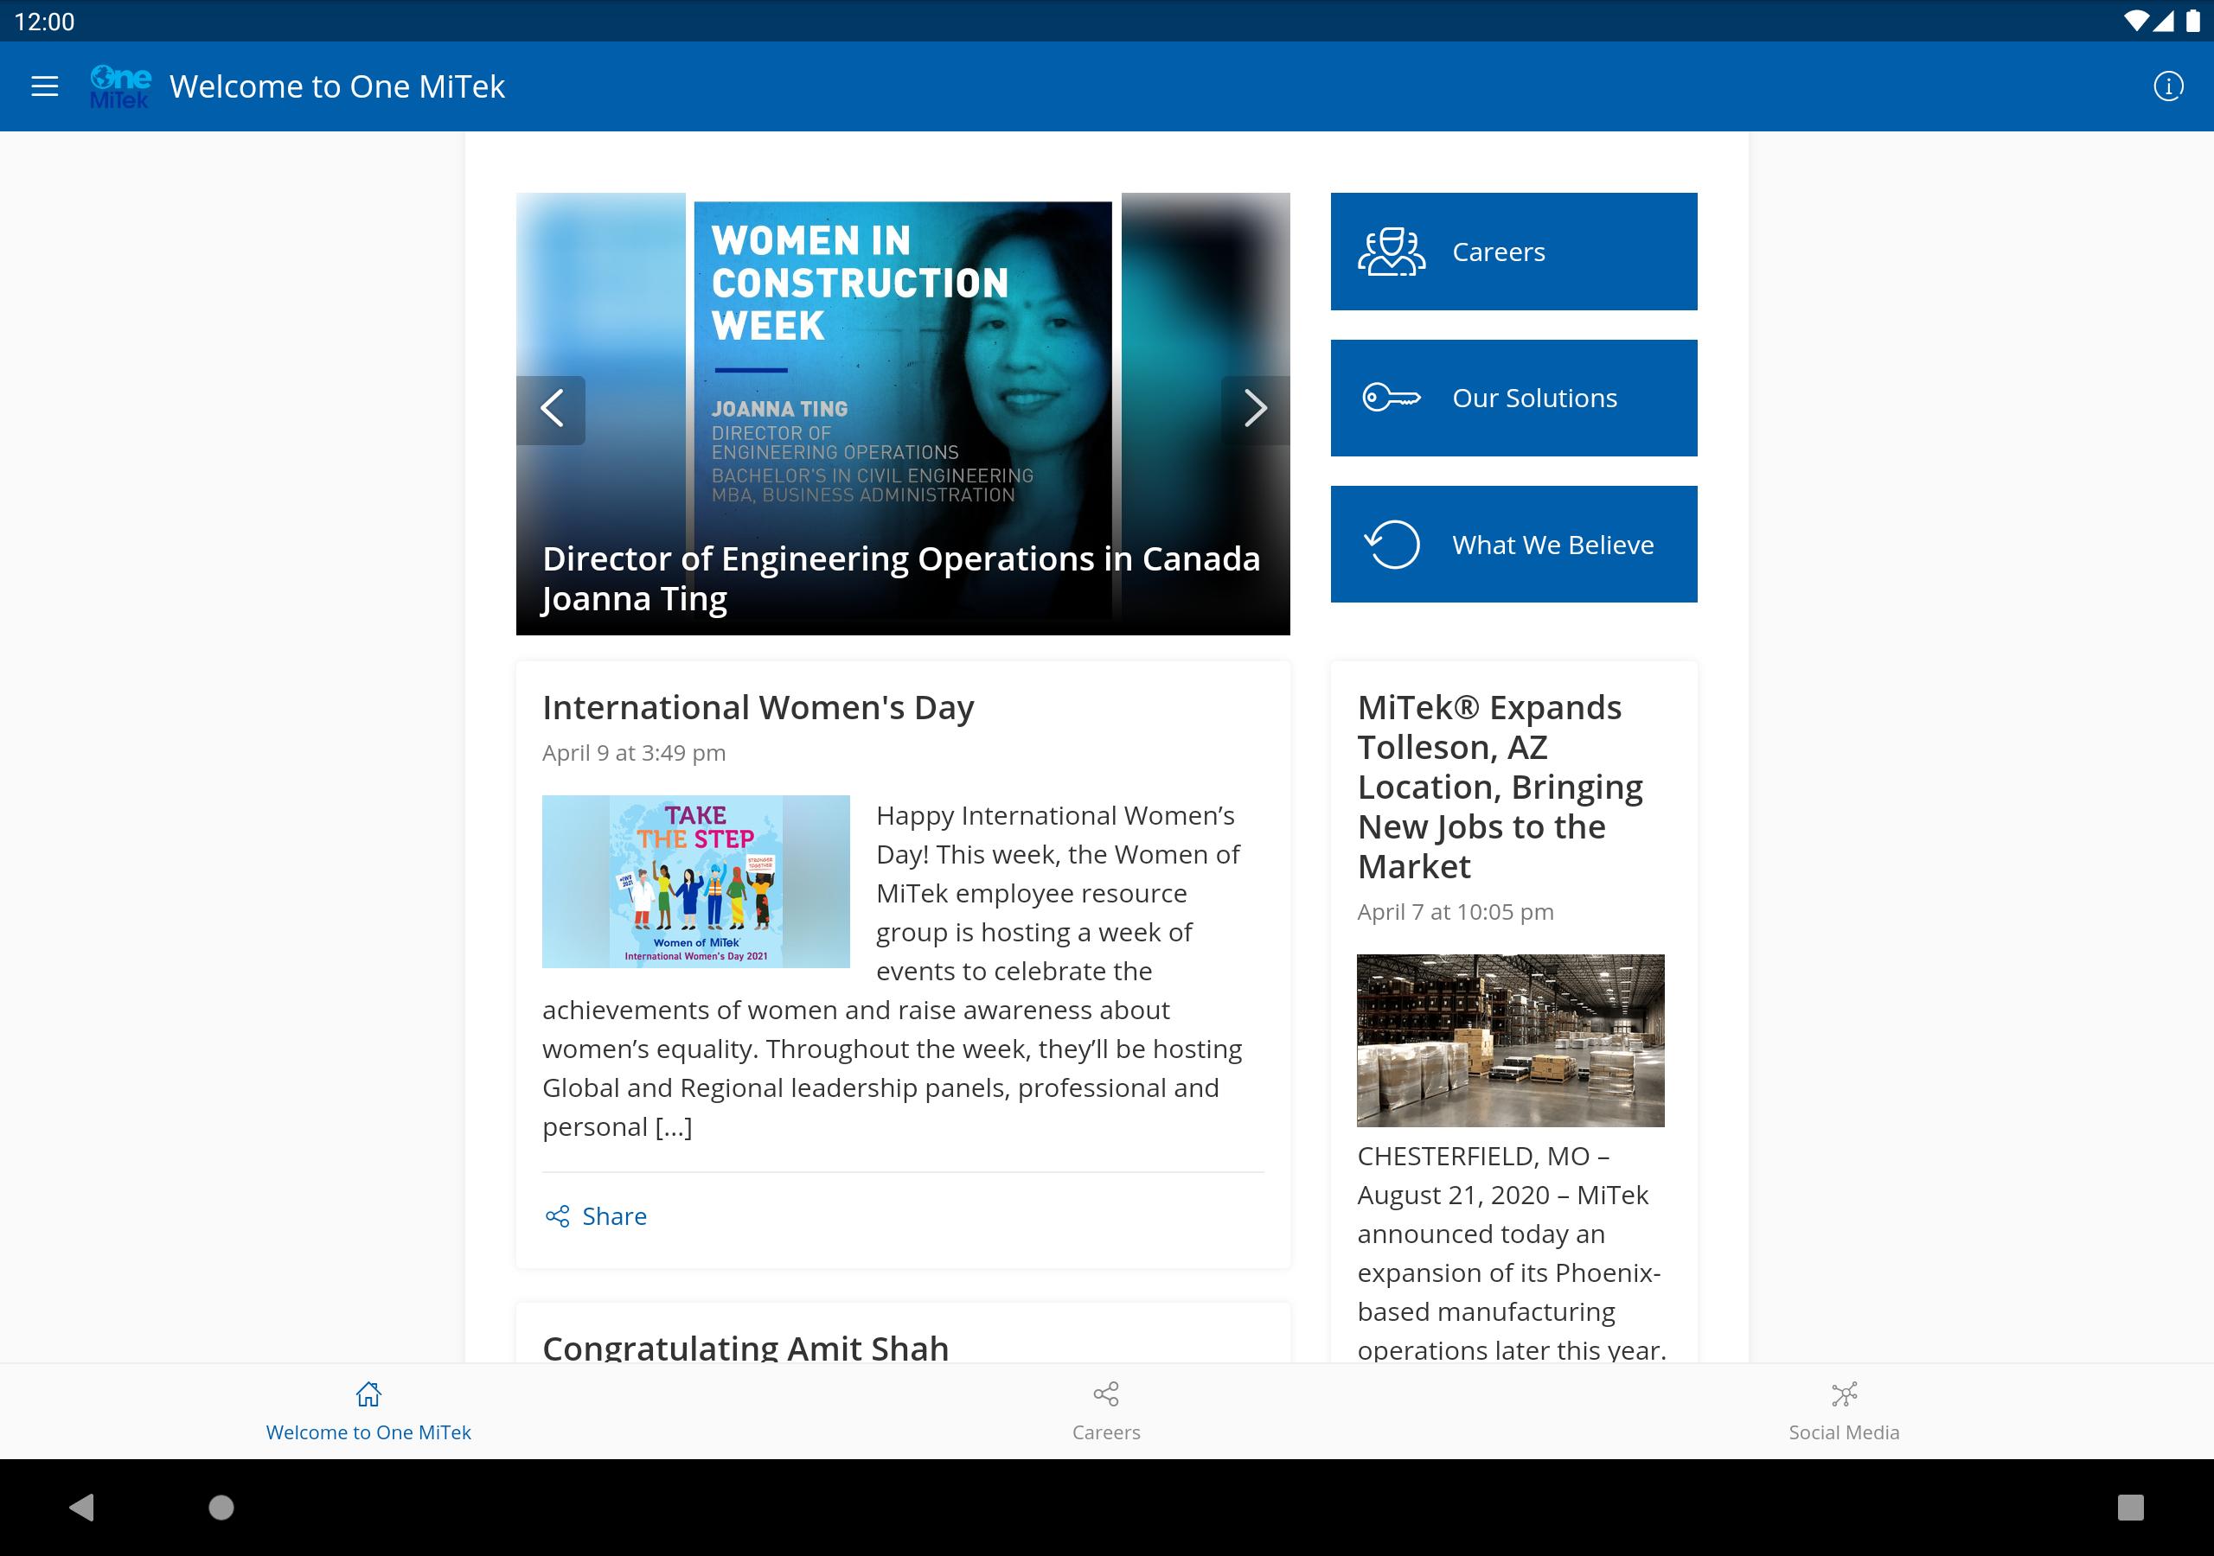The image size is (2214, 1556).
Task: Share the International Women's Day post
Action: pyautogui.click(x=595, y=1216)
